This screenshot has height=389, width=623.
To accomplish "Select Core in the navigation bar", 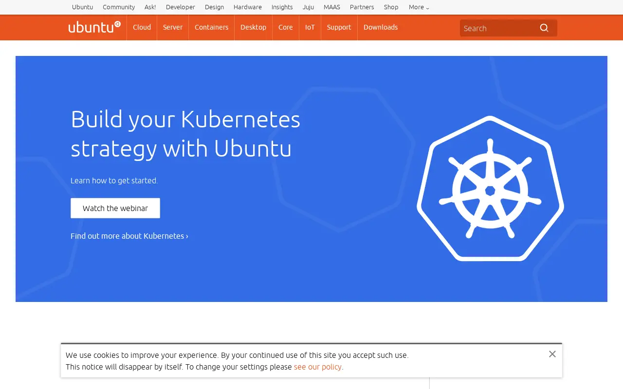I will pyautogui.click(x=286, y=27).
